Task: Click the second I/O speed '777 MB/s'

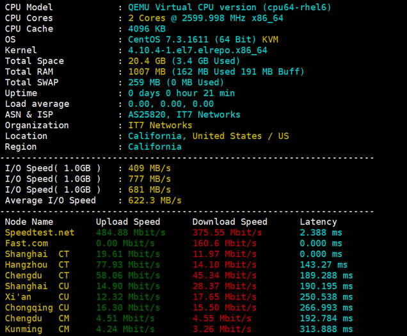Action: coord(150,179)
